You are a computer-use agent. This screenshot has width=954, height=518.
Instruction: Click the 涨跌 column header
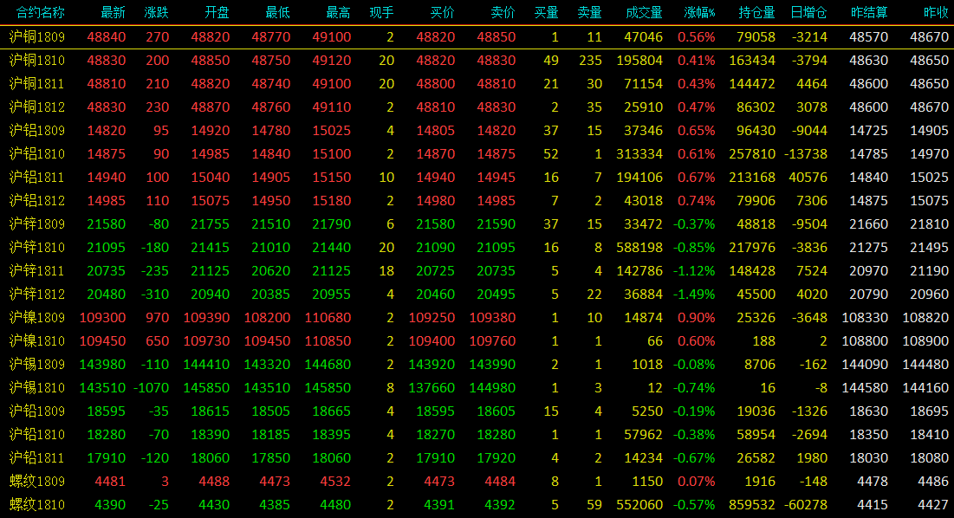coord(156,12)
